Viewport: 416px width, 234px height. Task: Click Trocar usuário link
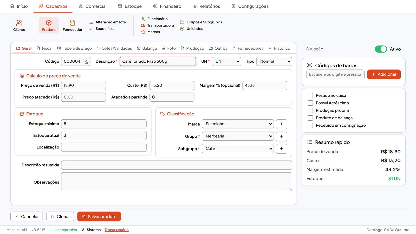pyautogui.click(x=116, y=230)
